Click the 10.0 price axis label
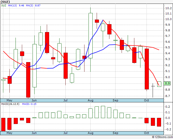This screenshot has height=139, width=173. tap(168, 19)
